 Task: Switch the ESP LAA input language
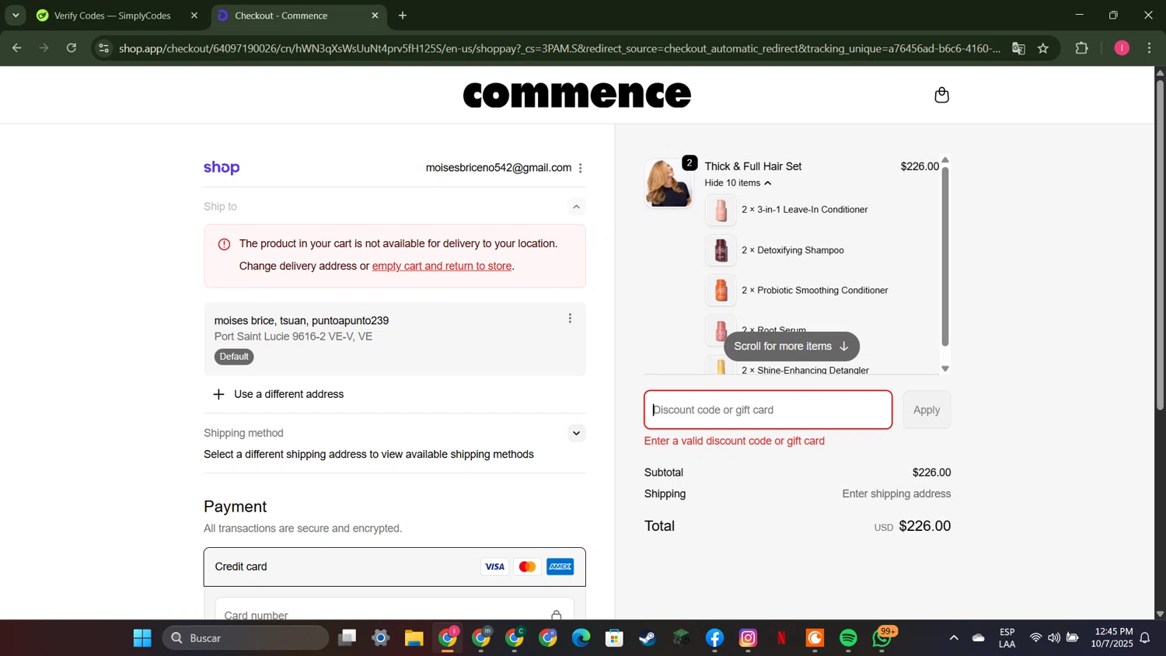(1007, 638)
